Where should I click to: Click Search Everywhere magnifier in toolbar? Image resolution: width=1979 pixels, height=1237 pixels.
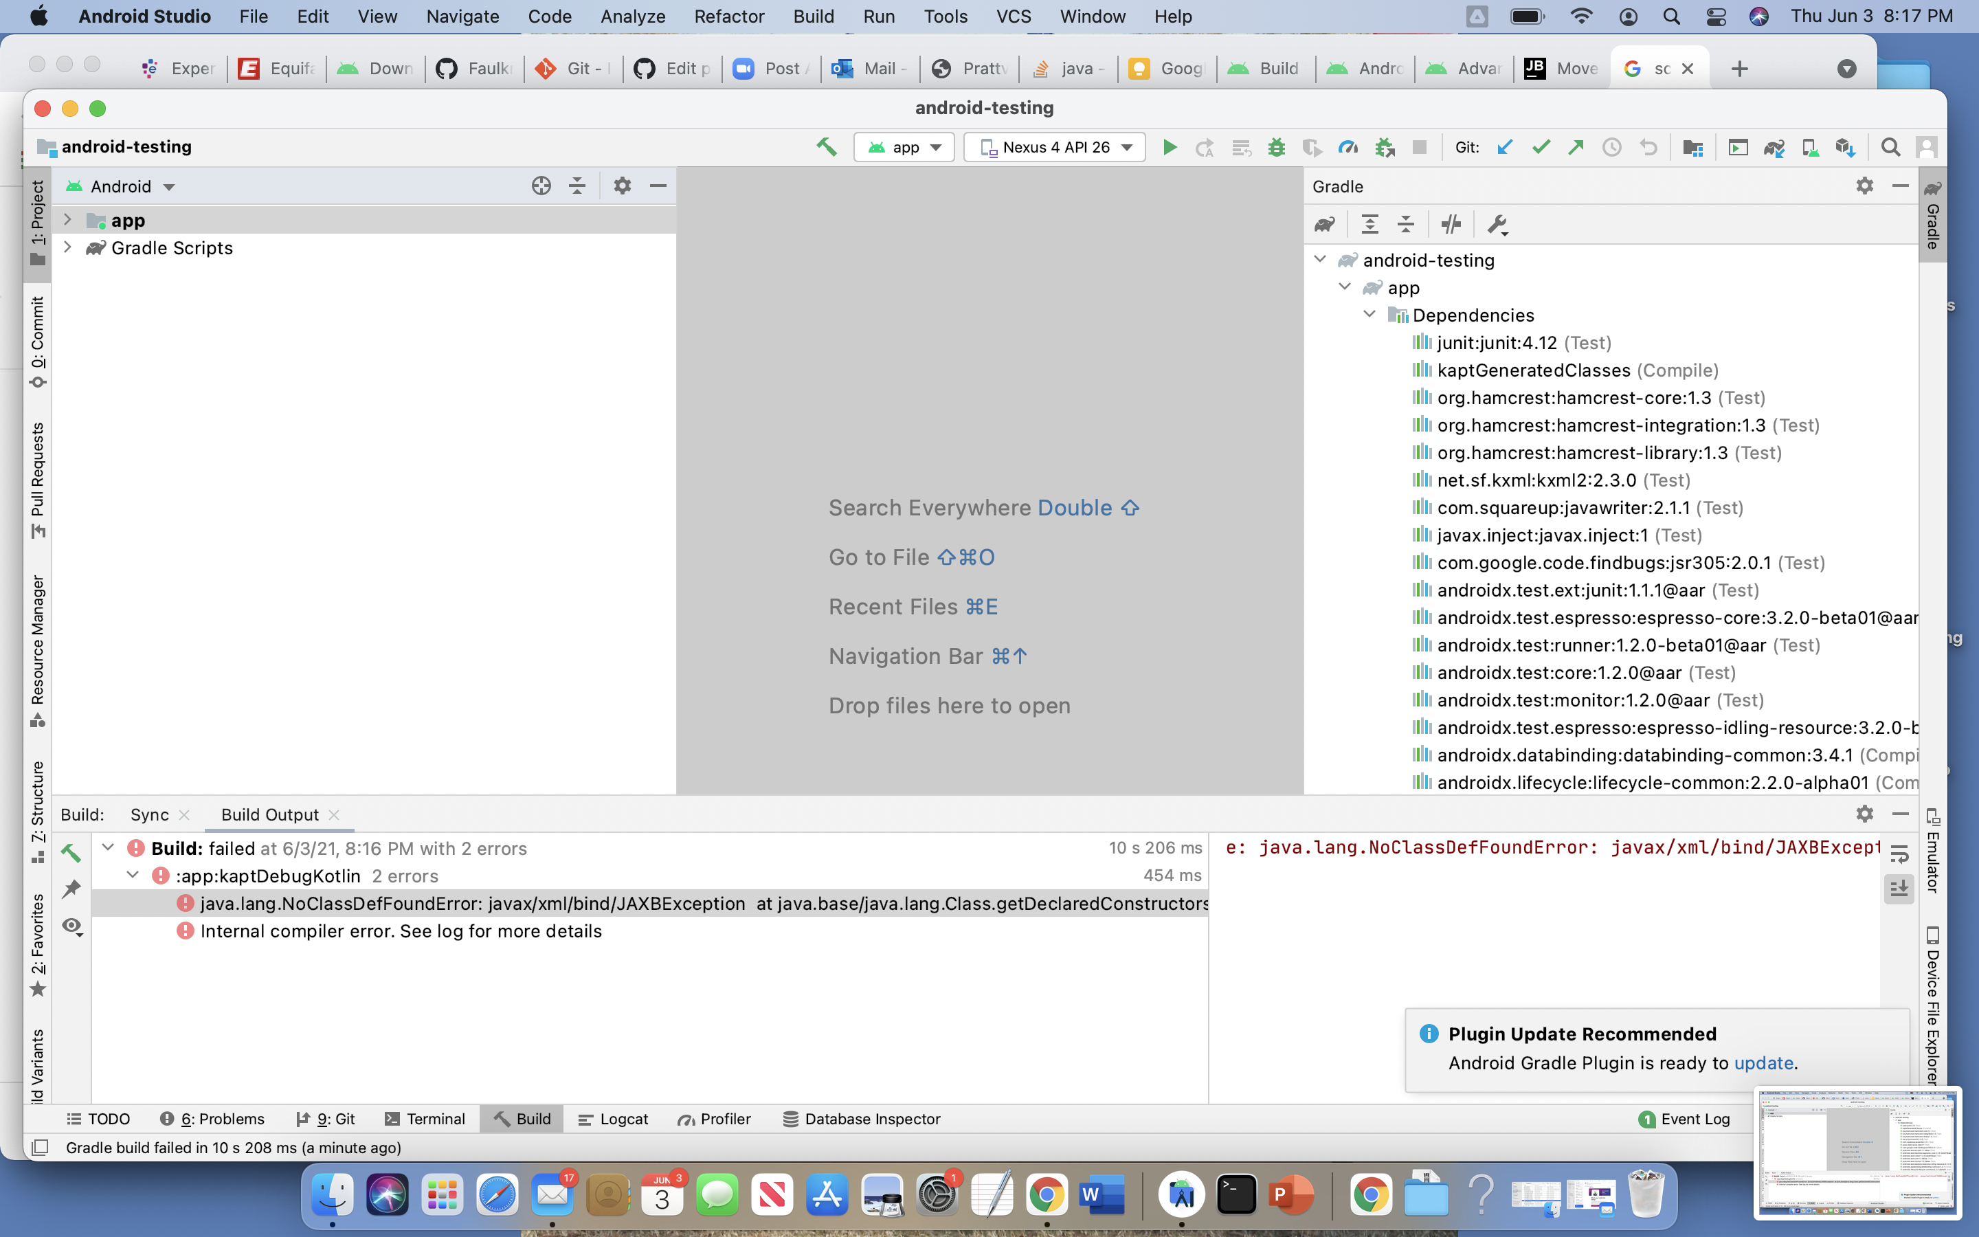tap(1890, 147)
